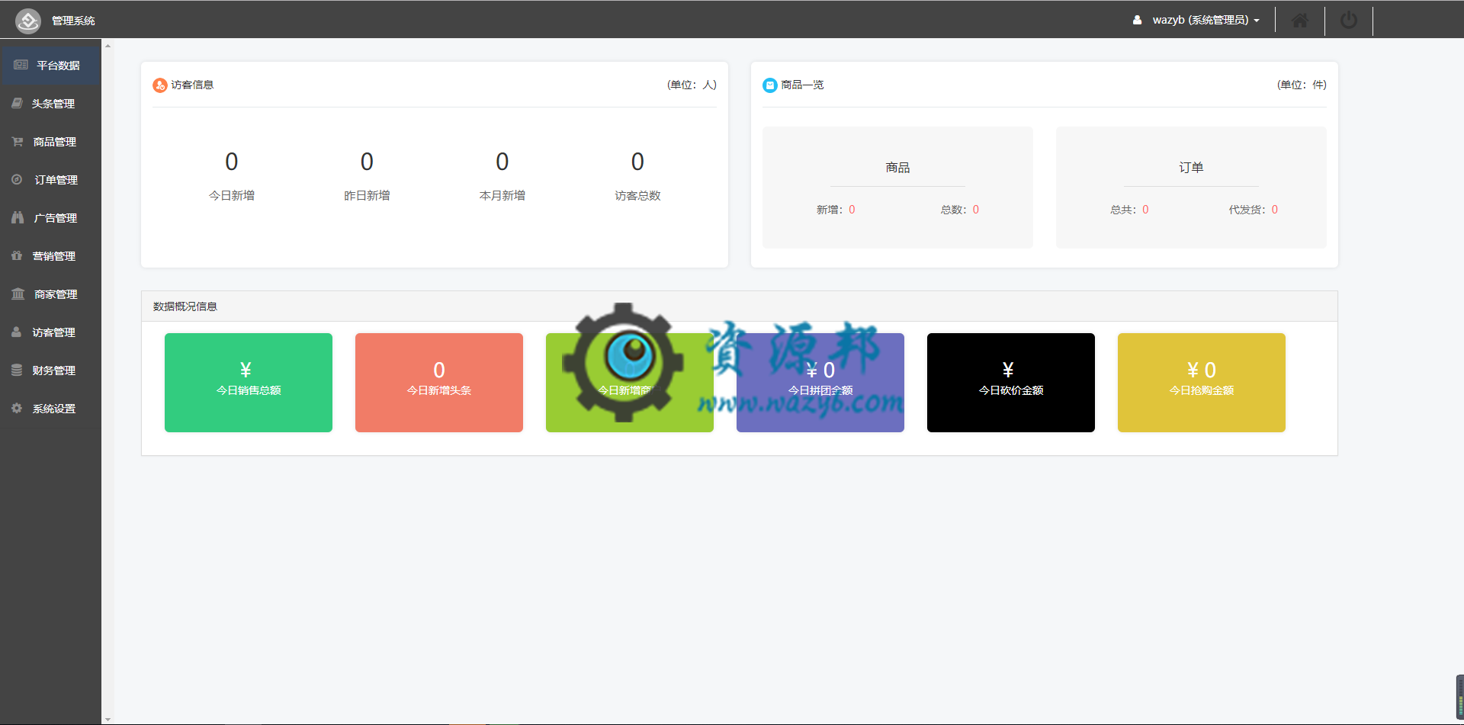Click the sidebar scrollbar up arrow
Image resolution: width=1464 pixels, height=725 pixels.
(108, 46)
